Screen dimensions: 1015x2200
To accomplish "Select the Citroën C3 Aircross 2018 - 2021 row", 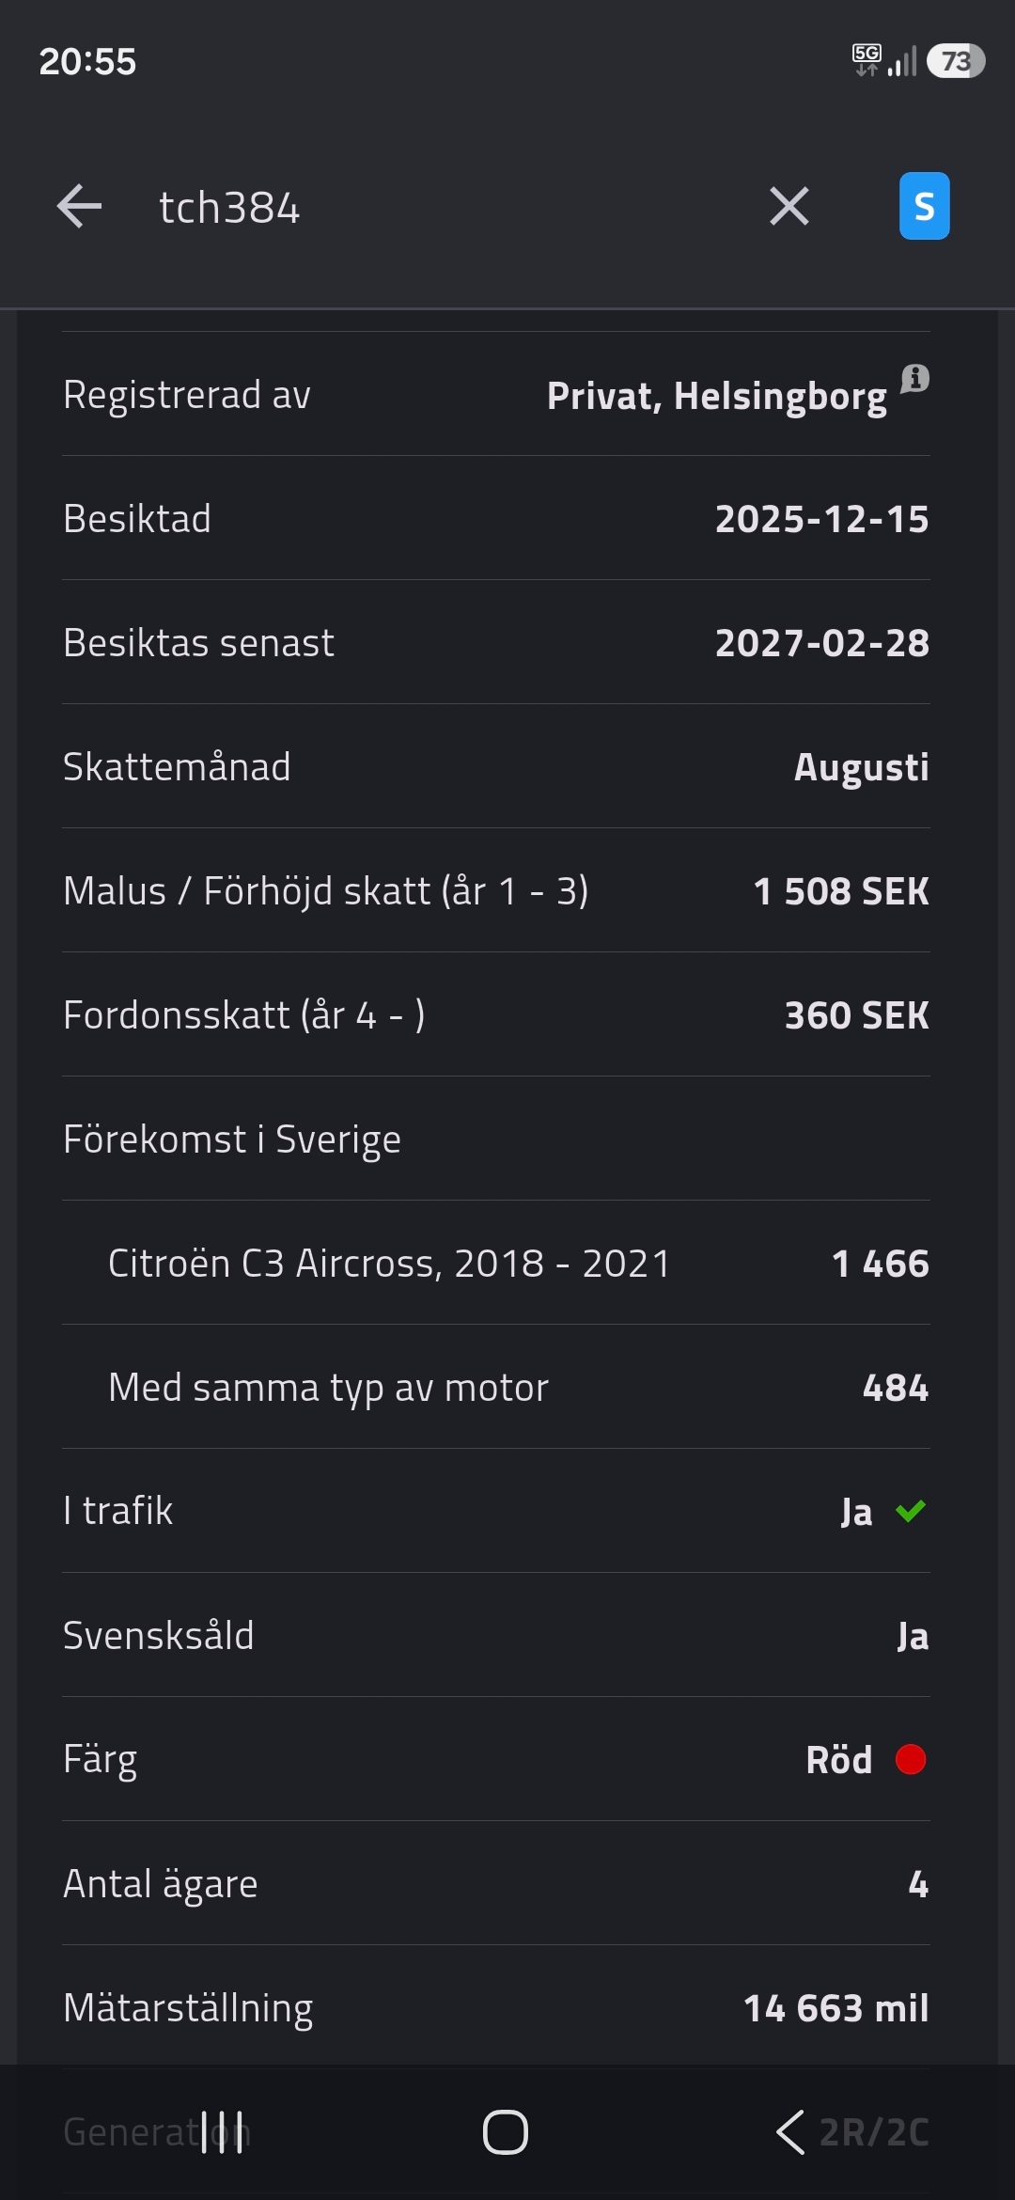I will click(496, 1263).
